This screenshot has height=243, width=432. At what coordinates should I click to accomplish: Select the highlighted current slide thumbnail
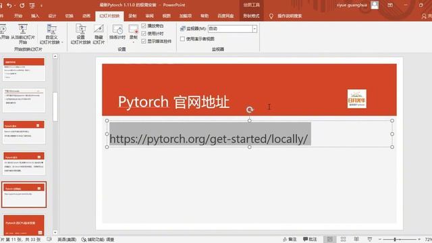coord(24,194)
